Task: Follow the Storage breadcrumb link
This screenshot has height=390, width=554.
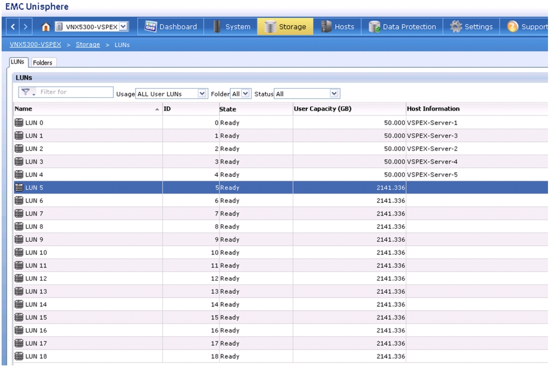Action: 88,44
